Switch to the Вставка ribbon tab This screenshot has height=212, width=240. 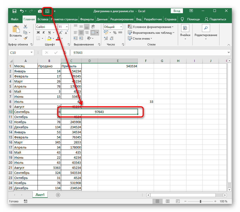point(43,19)
